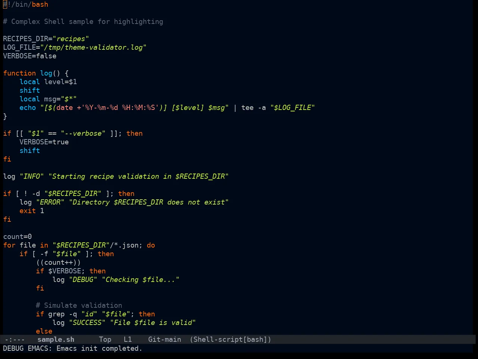This screenshot has height=359, width=478.
Task: Click the Top position indicator in mode line
Action: [x=105, y=340]
